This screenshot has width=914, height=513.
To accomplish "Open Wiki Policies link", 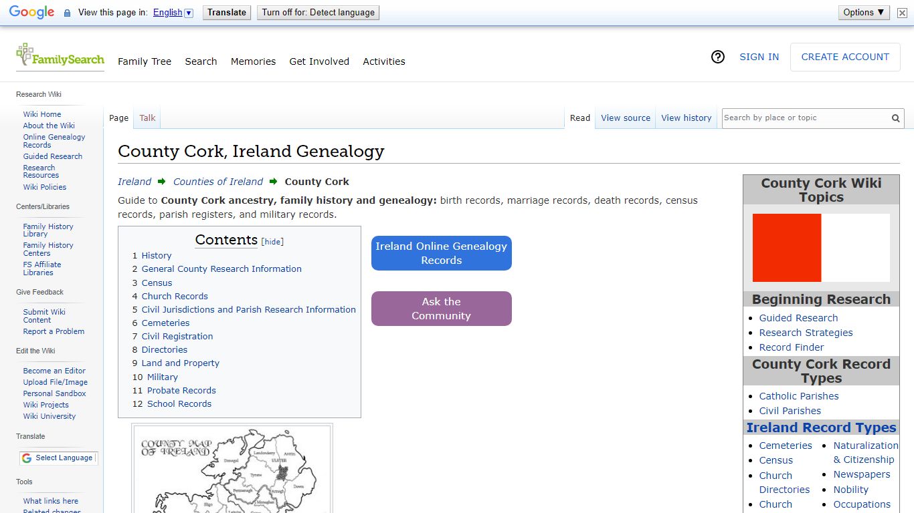I will point(45,187).
